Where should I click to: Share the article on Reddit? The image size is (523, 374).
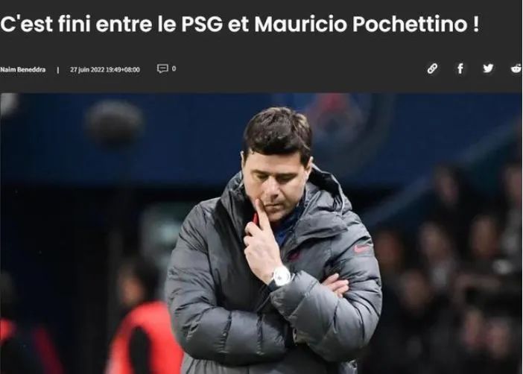(516, 69)
